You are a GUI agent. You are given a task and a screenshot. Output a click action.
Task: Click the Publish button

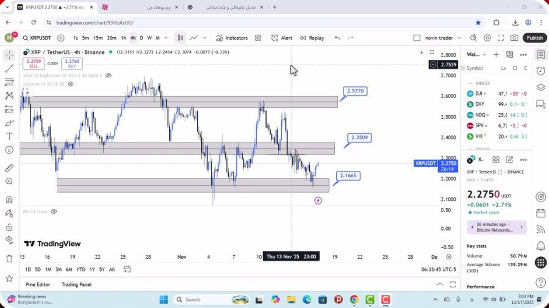click(x=534, y=38)
